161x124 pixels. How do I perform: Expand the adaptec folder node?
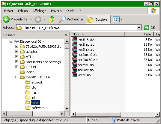pos(16,52)
